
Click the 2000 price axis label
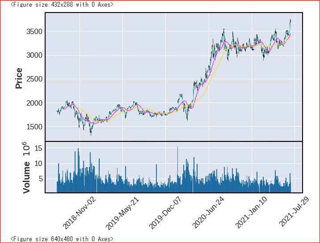(x=34, y=103)
